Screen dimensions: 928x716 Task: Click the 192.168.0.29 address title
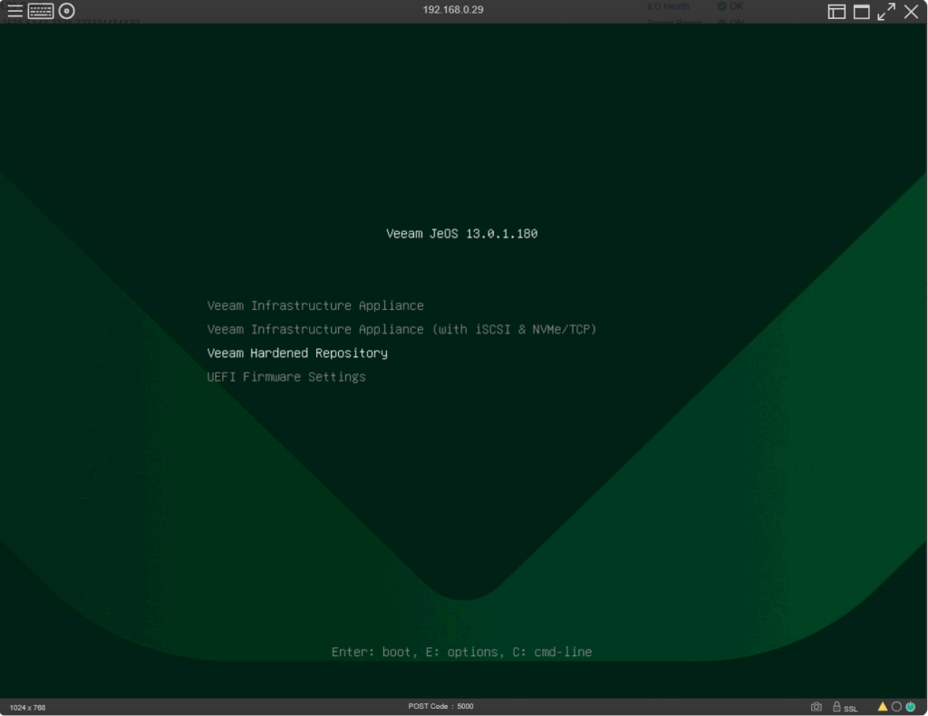click(453, 10)
